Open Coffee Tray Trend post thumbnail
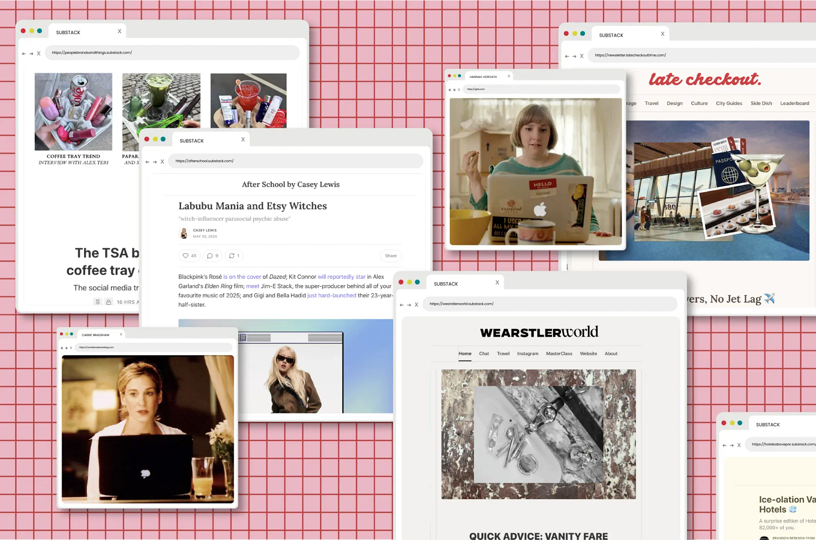The width and height of the screenshot is (816, 540). tap(73, 111)
